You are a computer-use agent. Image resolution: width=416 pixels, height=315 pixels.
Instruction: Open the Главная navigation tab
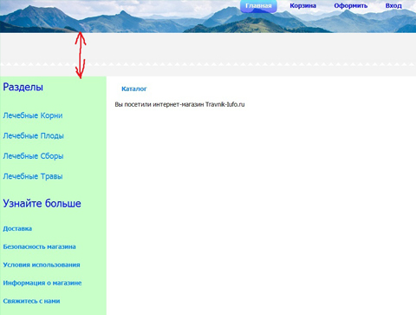pos(258,6)
